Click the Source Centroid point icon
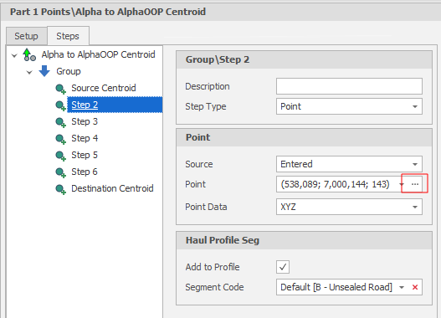Image resolution: width=441 pixels, height=318 pixels. [60, 89]
